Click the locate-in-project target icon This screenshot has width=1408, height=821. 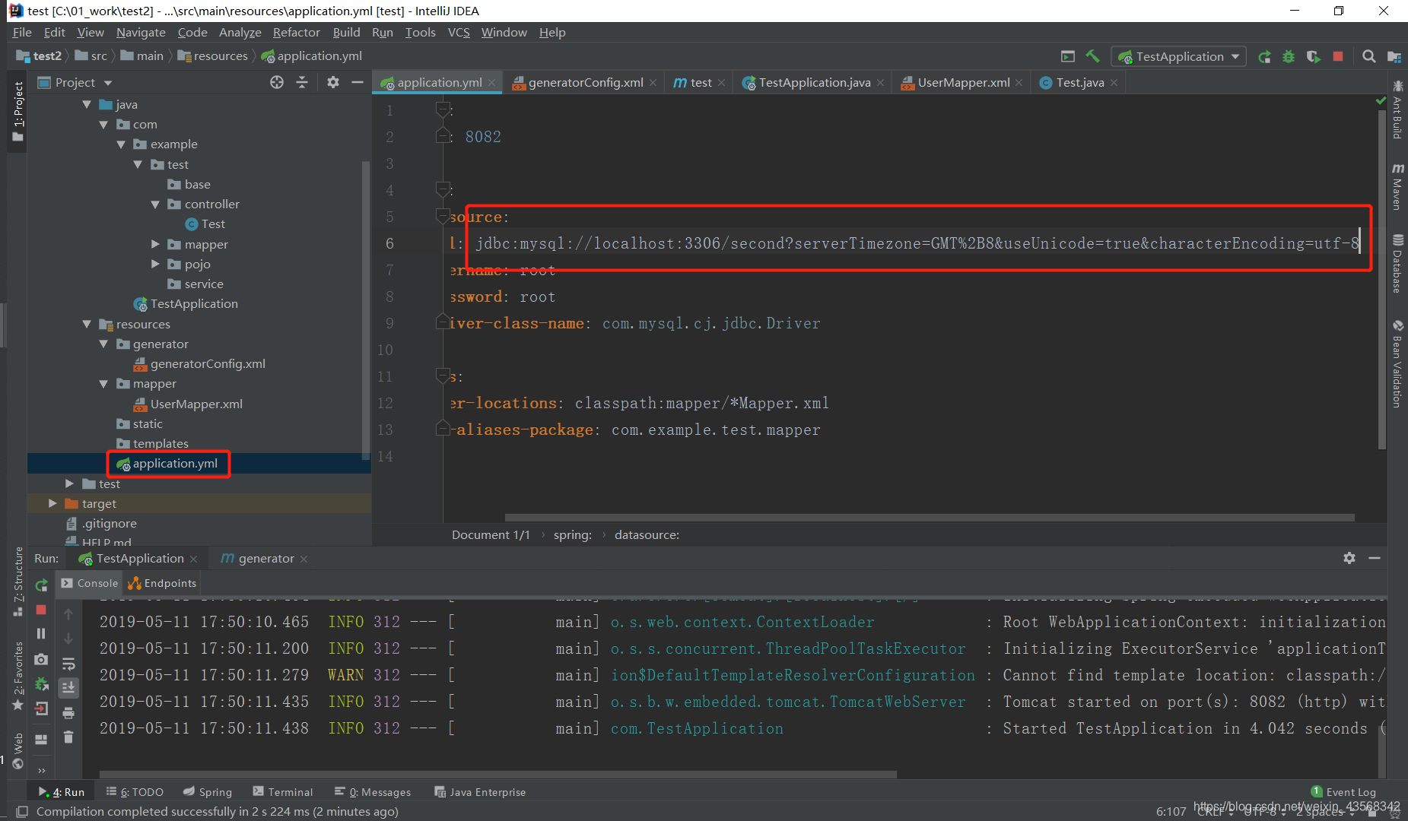(277, 82)
